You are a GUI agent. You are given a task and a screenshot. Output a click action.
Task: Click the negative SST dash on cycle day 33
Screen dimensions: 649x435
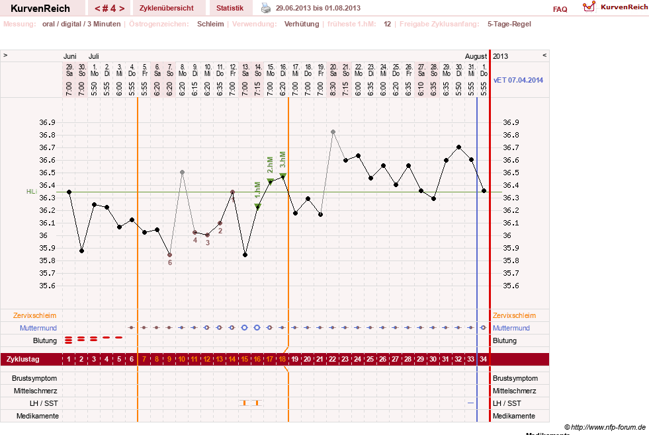point(470,403)
